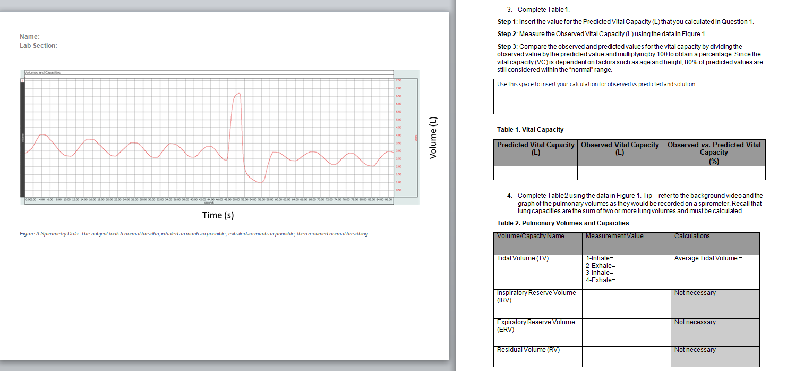The image size is (804, 371).
Task: Place cursor on the "4-Exhale=" line
Action: [x=600, y=280]
